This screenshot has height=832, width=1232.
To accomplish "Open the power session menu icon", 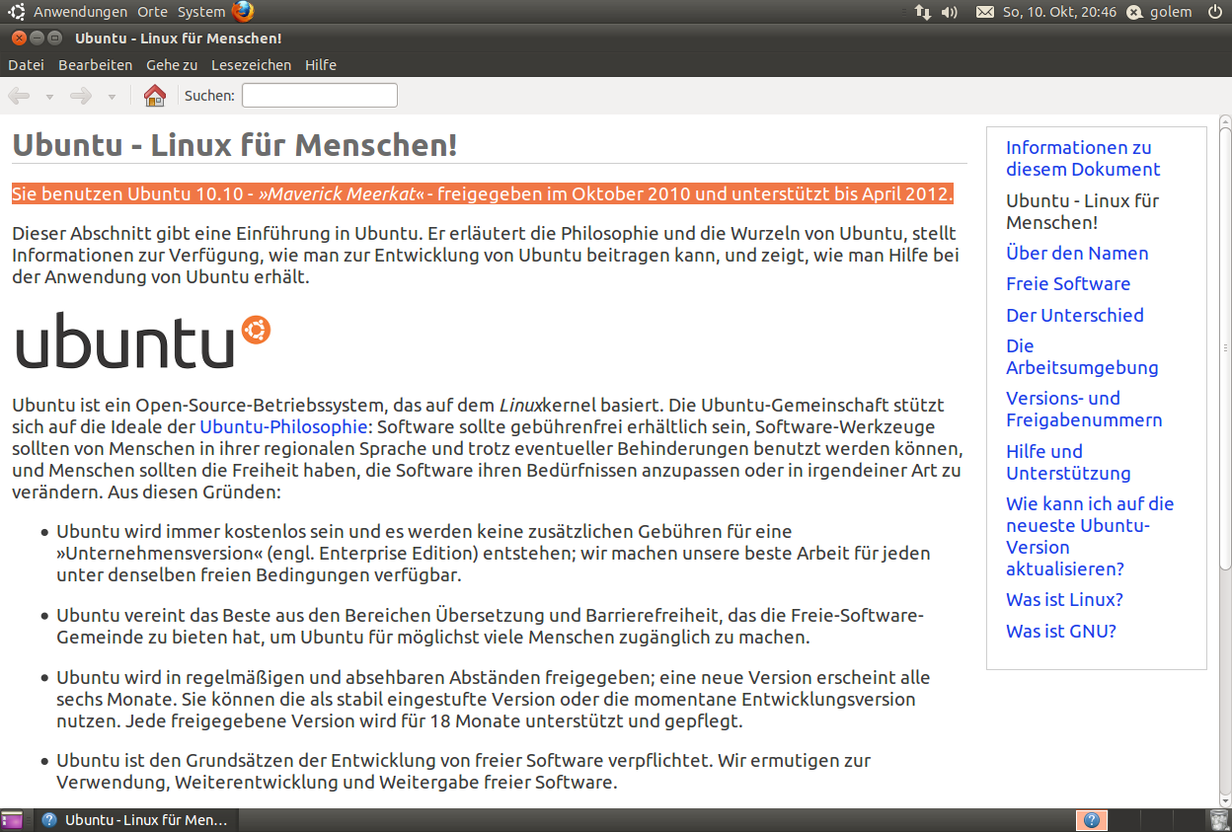I will pyautogui.click(x=1214, y=12).
